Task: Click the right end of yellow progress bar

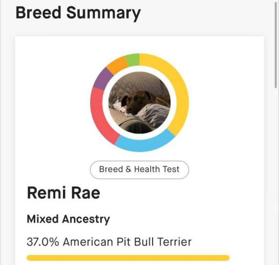Action: [x=226, y=258]
